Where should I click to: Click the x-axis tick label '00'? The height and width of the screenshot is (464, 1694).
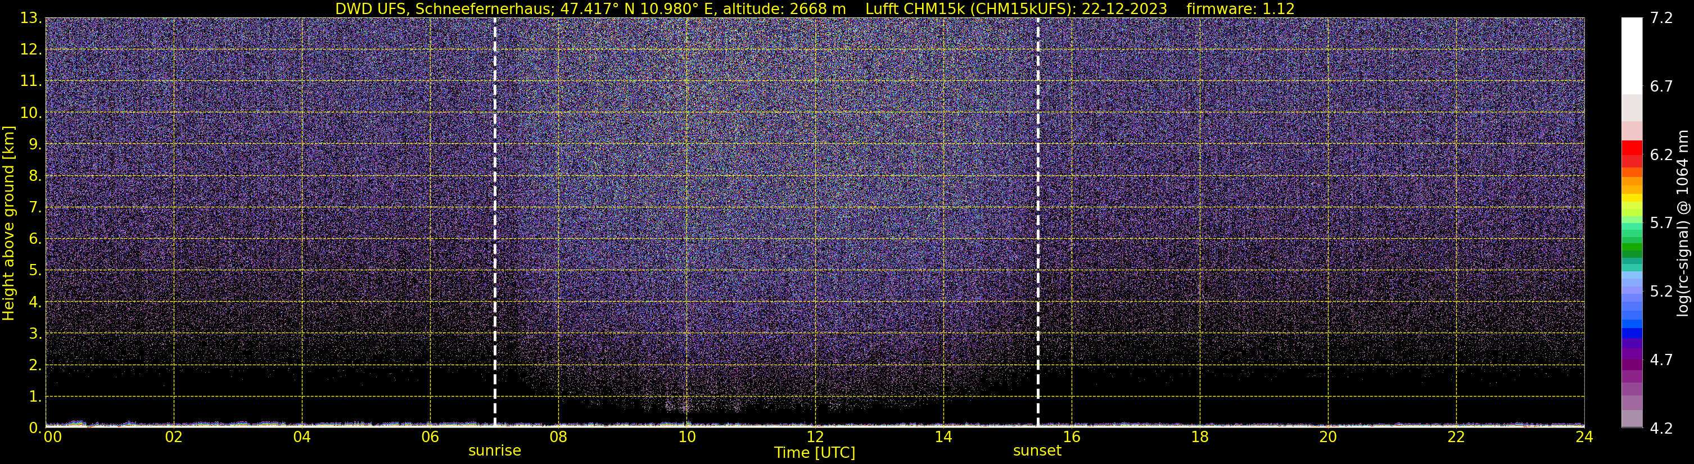pyautogui.click(x=53, y=437)
